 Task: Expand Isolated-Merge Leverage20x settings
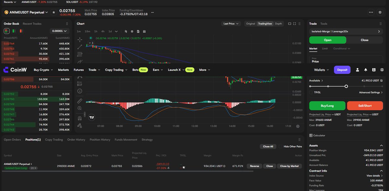pos(346,31)
